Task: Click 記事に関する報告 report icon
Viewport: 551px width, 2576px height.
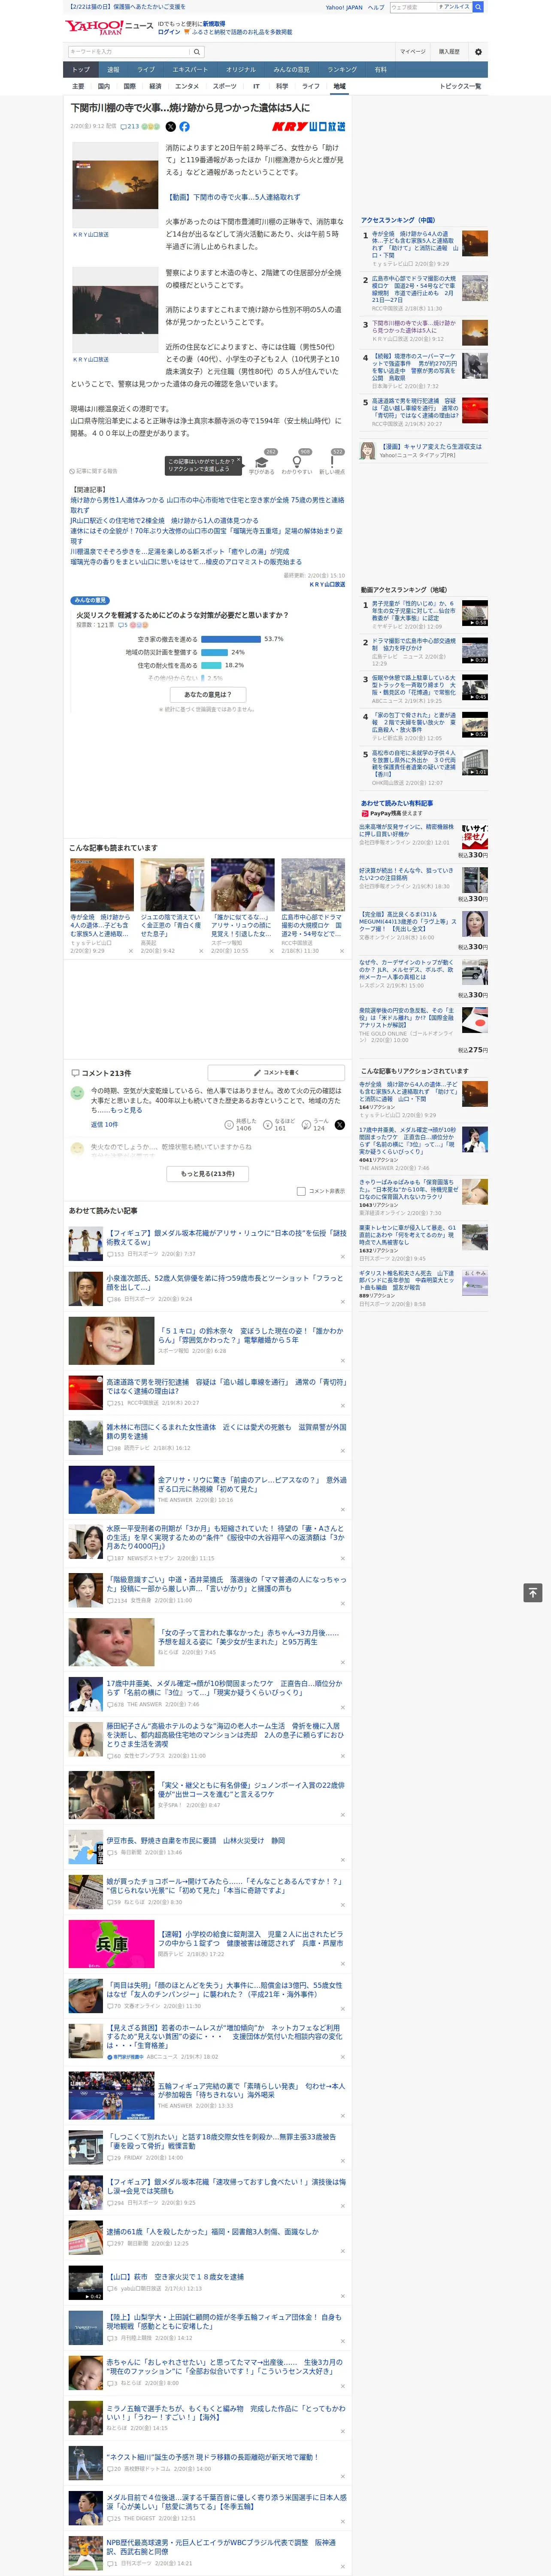Action: coord(93,471)
